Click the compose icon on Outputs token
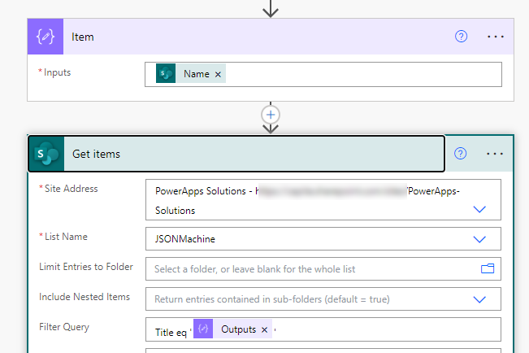The width and height of the screenshot is (529, 353). (203, 329)
